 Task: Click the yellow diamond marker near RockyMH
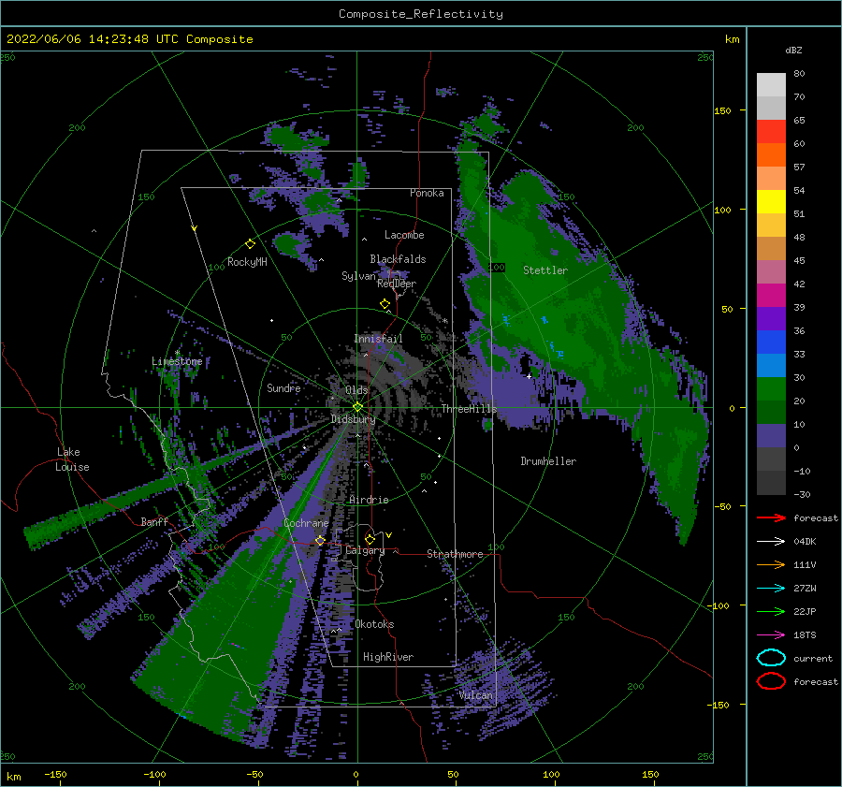point(250,244)
